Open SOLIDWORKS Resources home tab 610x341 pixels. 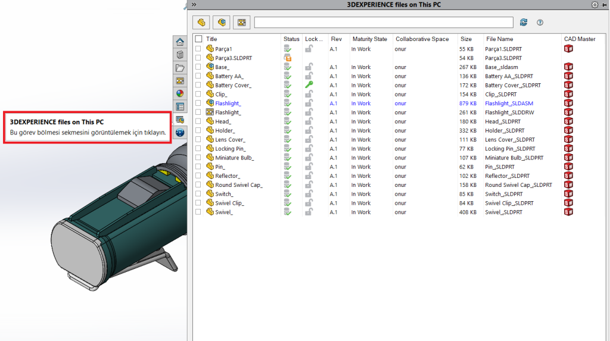180,42
